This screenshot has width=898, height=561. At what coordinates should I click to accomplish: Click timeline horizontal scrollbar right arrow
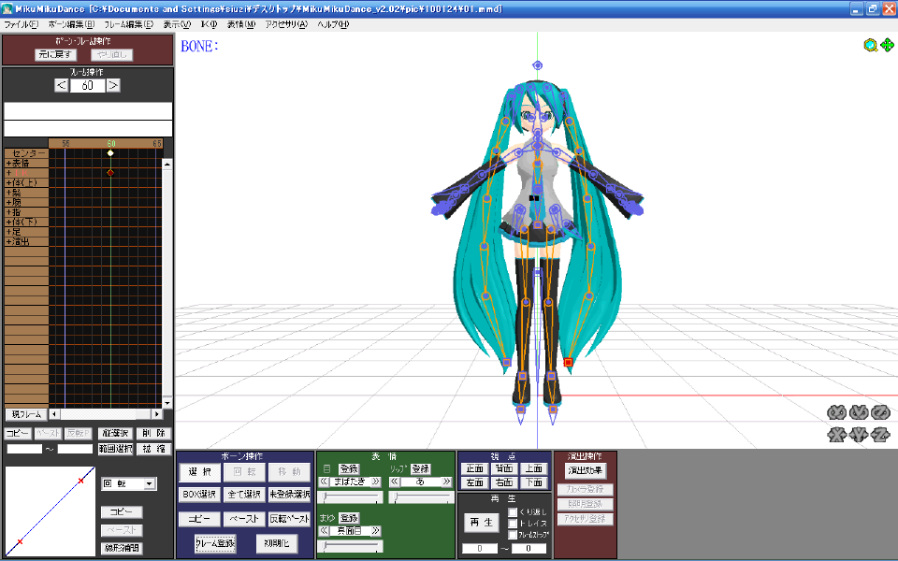tap(157, 414)
